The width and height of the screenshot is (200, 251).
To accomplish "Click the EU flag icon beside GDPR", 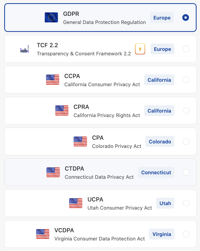I will 51,18.
